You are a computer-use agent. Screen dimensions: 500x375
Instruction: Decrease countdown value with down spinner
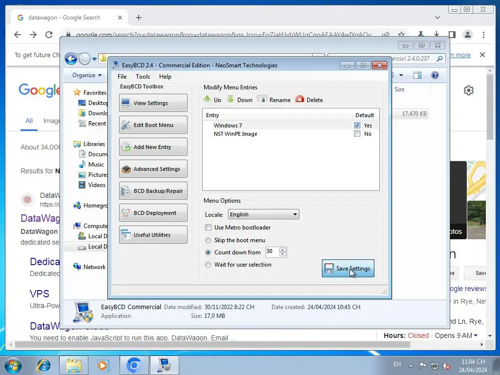pyautogui.click(x=283, y=254)
